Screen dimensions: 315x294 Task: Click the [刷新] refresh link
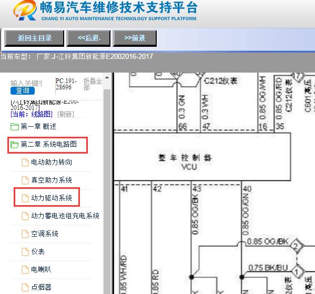[66, 114]
